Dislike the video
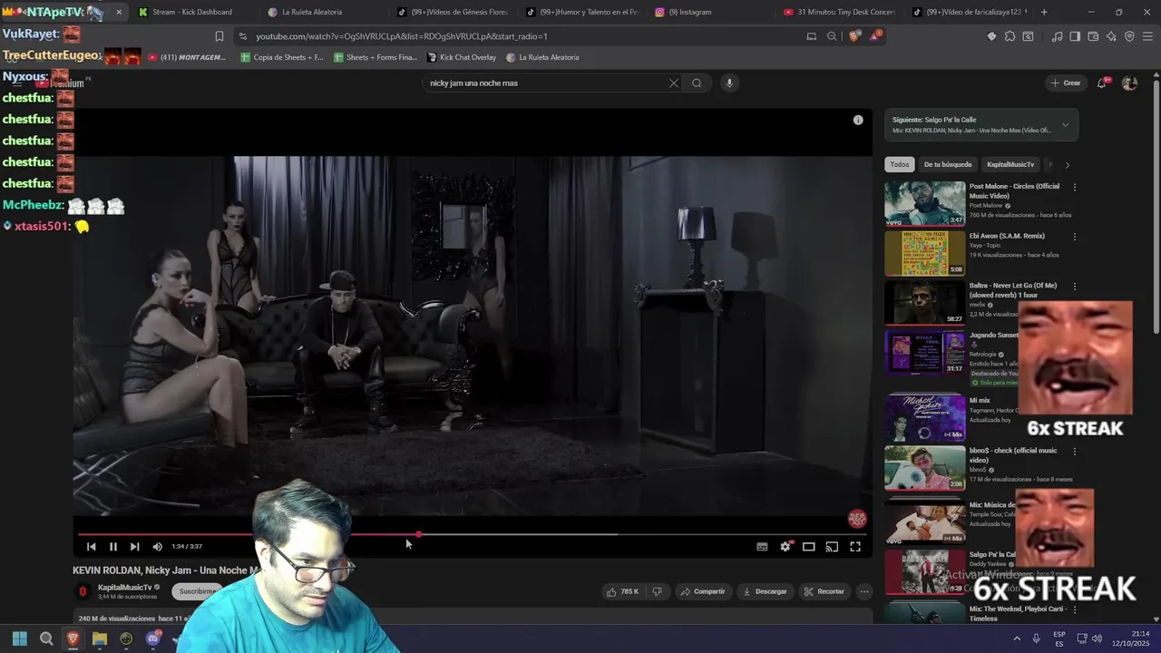Viewport: 1161px width, 653px height. (657, 591)
